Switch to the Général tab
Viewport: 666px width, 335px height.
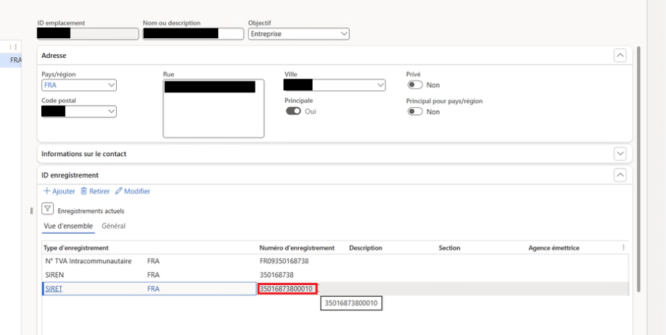coord(113,226)
